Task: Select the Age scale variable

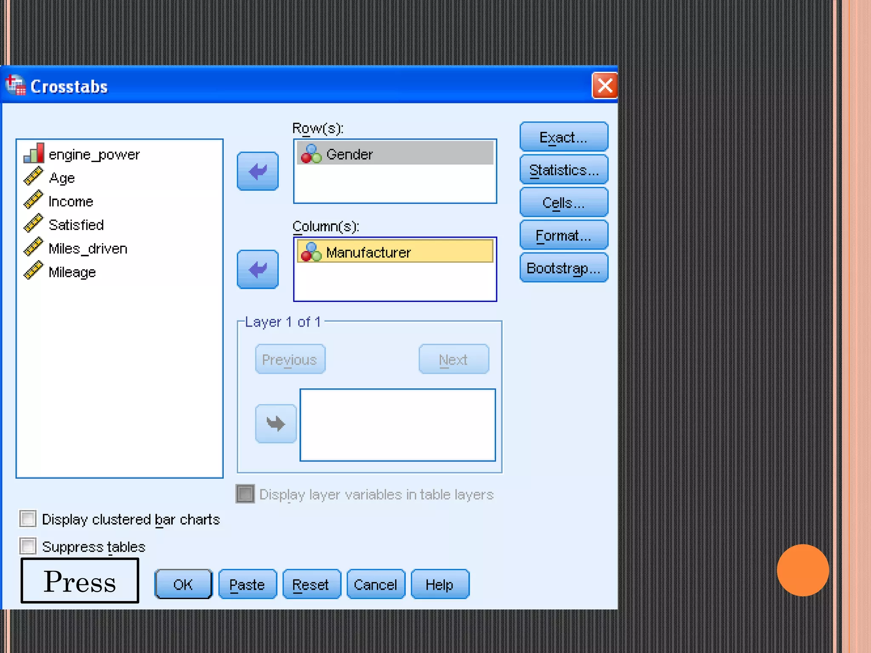Action: (x=62, y=178)
